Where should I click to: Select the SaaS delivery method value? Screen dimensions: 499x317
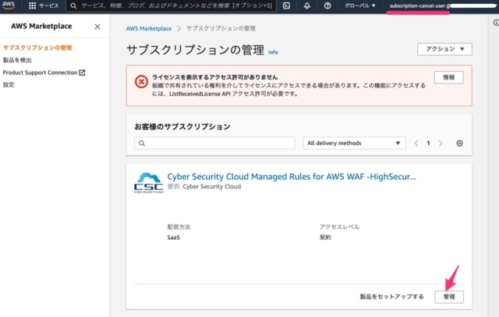point(173,238)
